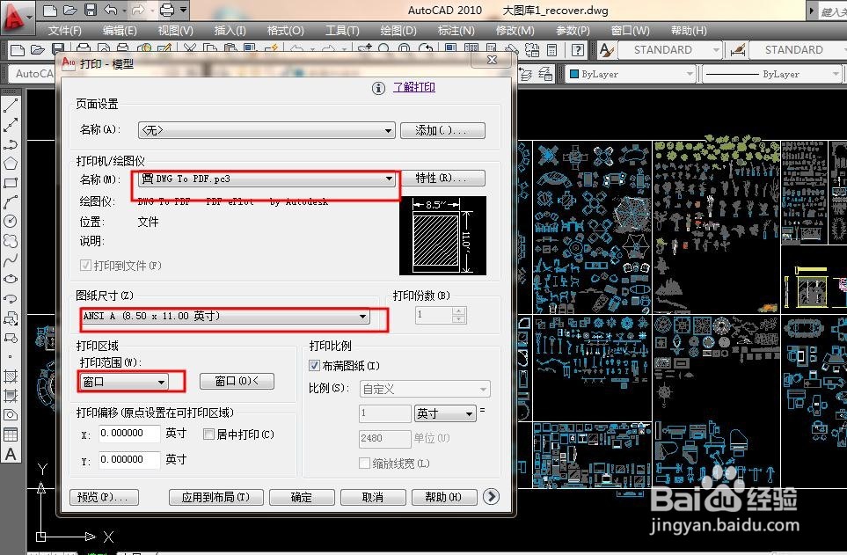
Task: Click the 窗口(O)< pick window button
Action: pos(237,381)
